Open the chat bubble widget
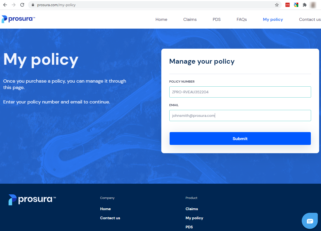The height and width of the screenshot is (231, 321). tap(310, 221)
